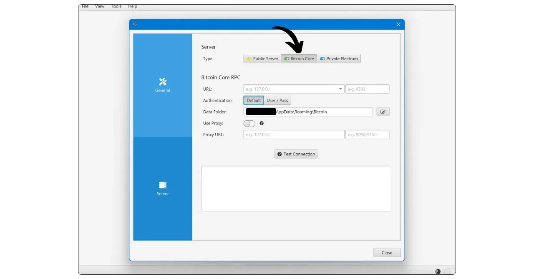Click the edit Data Folder icon button
The width and height of the screenshot is (534, 279).
(x=383, y=112)
